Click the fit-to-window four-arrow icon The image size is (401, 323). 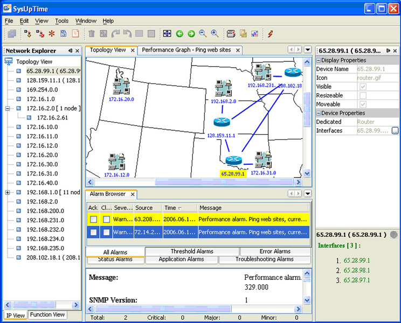167,34
